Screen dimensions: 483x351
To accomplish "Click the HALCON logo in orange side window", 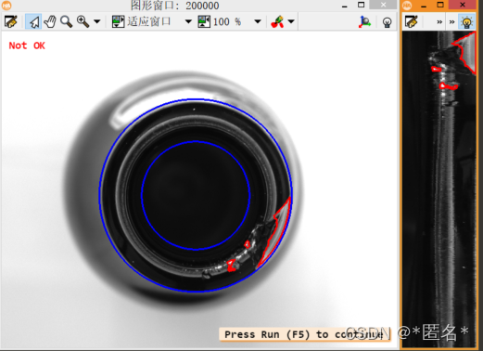I will [x=407, y=5].
